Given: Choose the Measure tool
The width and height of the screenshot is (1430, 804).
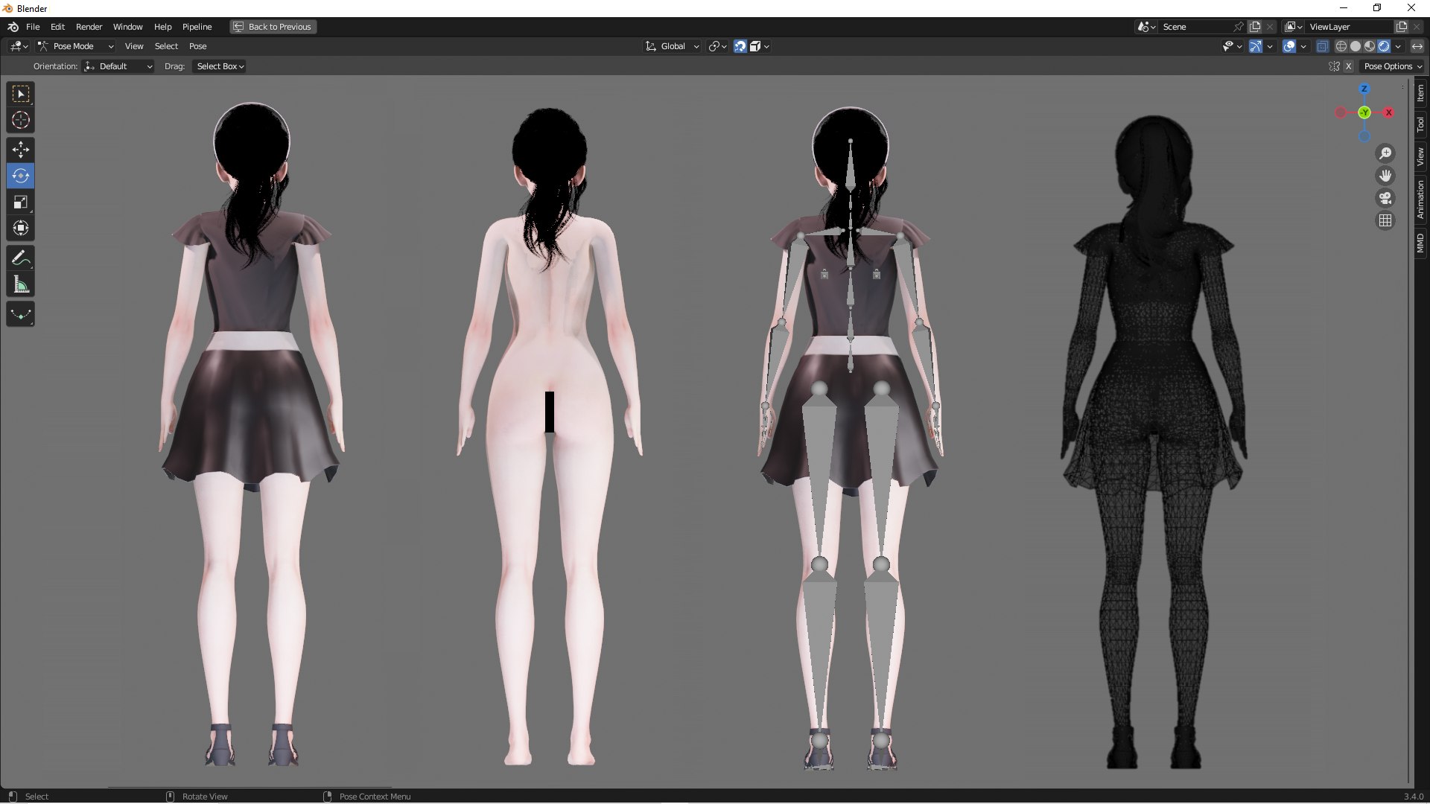Looking at the screenshot, I should click(x=21, y=284).
